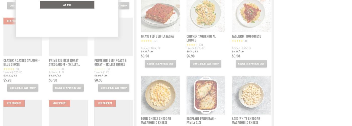Click the star rating for Grass Fed Beef Lasagna
Screen dimensions: 352x126
tap(146, 41)
